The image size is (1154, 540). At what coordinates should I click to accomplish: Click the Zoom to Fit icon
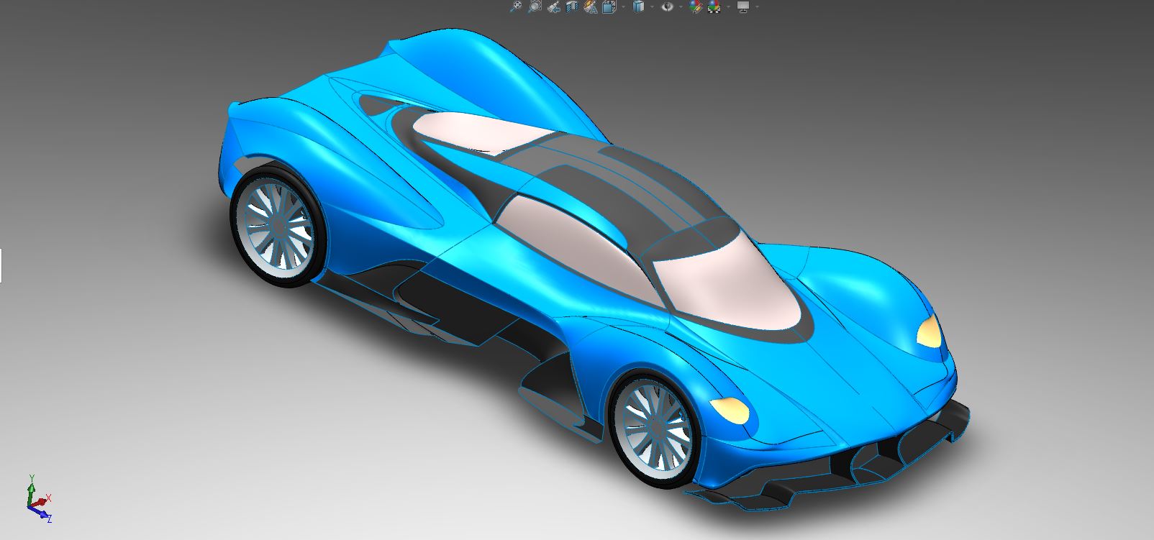tap(516, 6)
